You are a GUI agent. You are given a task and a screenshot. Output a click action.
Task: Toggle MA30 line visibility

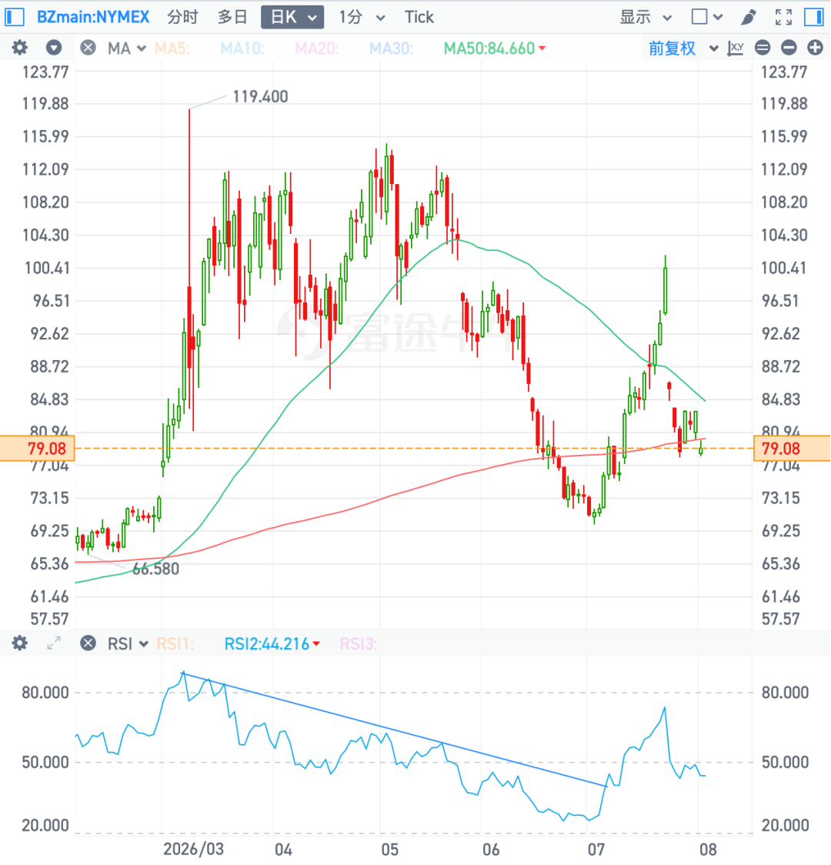point(391,48)
